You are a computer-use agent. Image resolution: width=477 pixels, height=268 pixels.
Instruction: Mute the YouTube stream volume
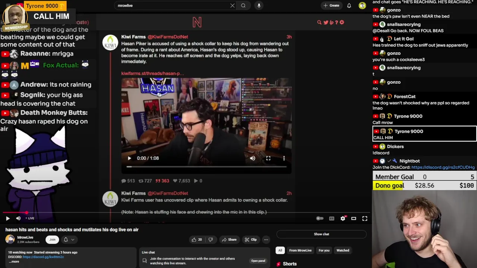pos(18,218)
